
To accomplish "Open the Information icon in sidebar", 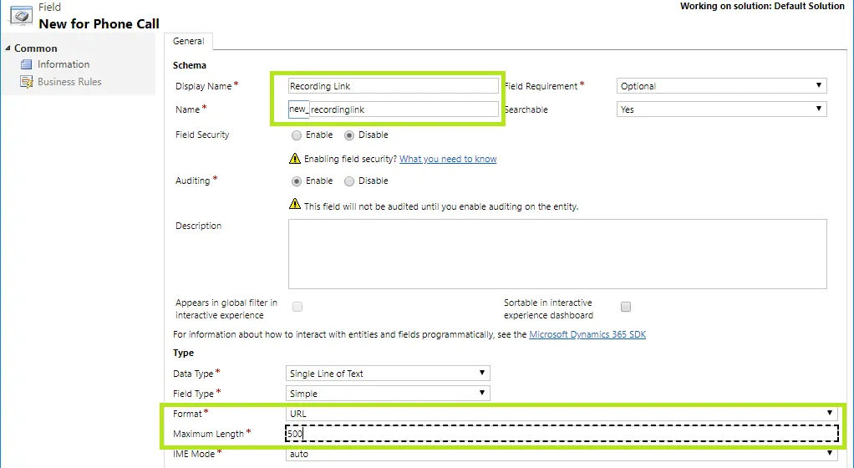I will pos(26,64).
